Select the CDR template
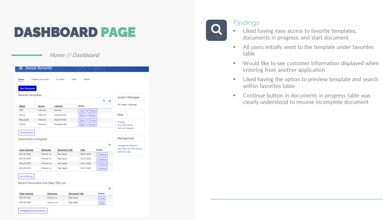Screen dimensions: 383x220 click(x=82, y=111)
